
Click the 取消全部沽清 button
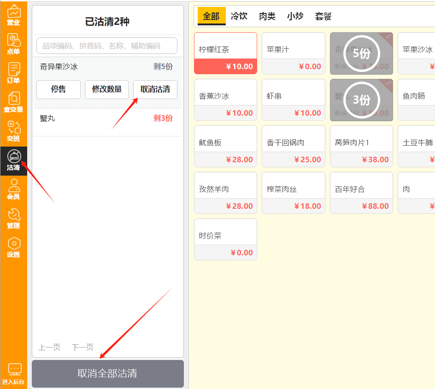coord(108,373)
